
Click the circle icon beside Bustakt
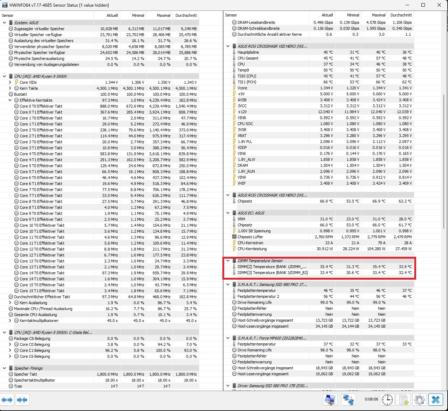point(11,94)
